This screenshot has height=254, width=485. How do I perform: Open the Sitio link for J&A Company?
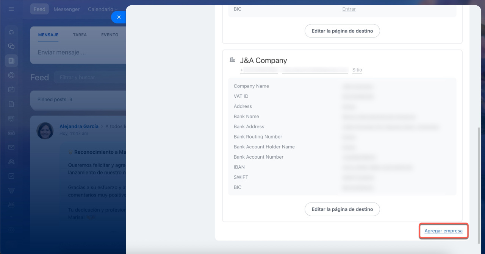(357, 70)
